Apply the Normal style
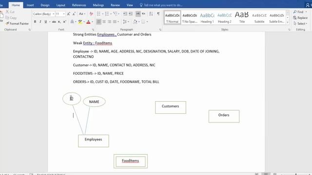 [172, 17]
